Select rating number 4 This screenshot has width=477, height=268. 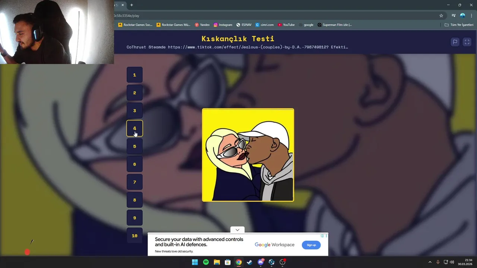coord(135,128)
